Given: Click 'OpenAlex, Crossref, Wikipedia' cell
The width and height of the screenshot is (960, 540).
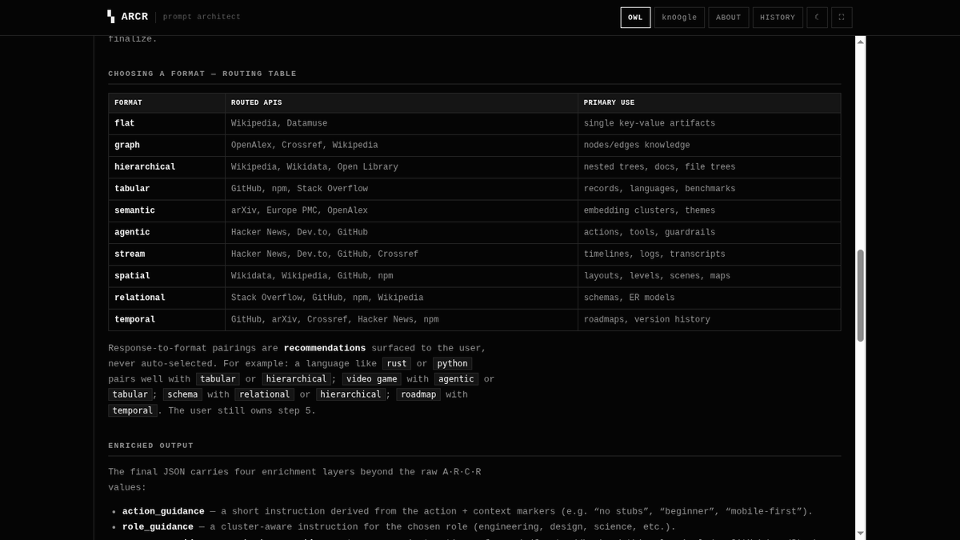Looking at the screenshot, I should point(402,146).
